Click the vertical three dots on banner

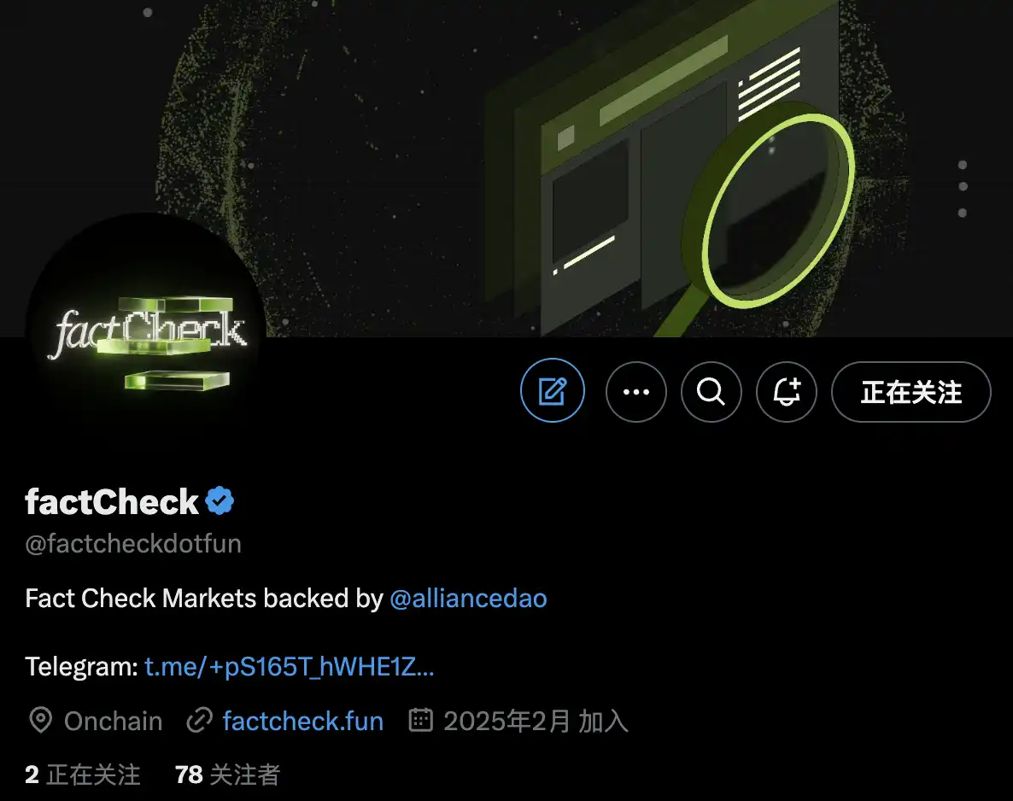(x=962, y=189)
